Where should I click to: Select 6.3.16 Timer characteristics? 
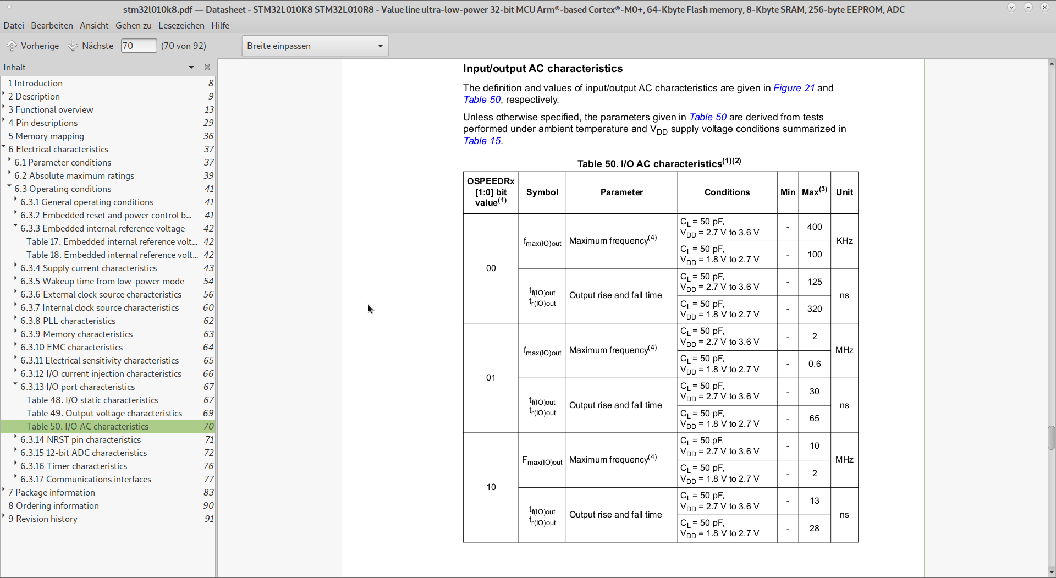(108, 466)
